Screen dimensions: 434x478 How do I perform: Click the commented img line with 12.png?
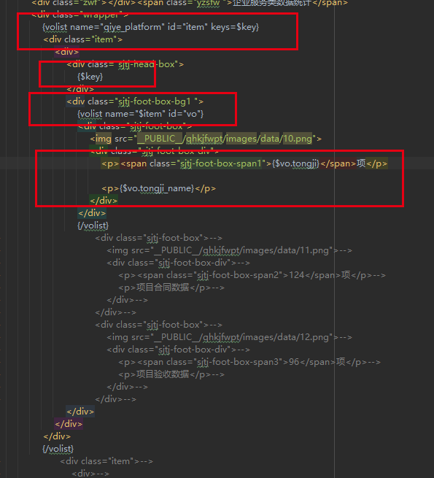point(229,337)
